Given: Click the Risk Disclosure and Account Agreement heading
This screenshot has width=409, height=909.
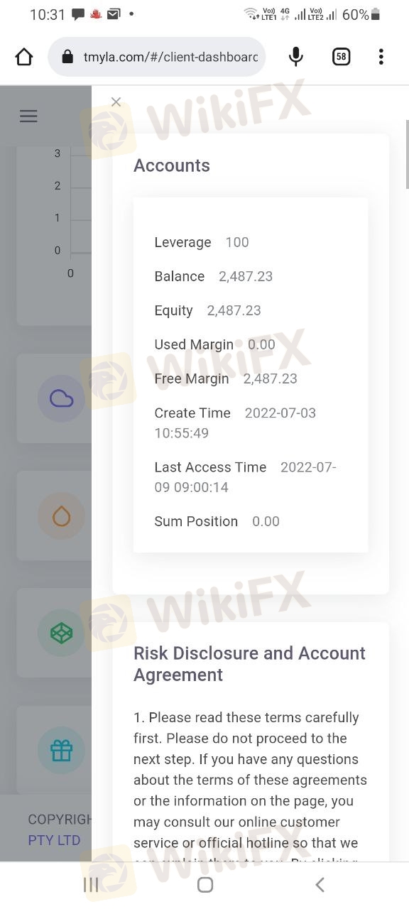Looking at the screenshot, I should click(250, 664).
